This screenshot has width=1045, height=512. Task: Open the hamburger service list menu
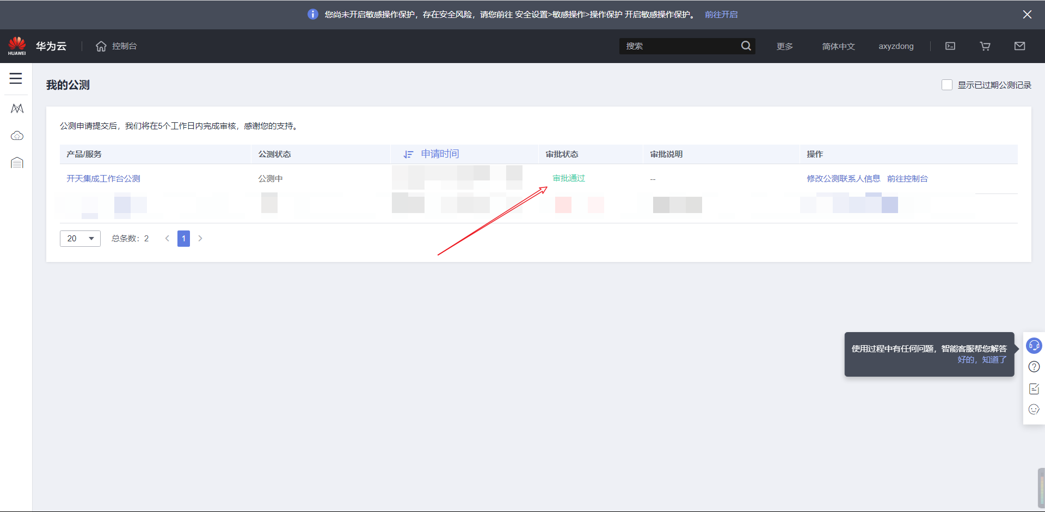point(16,78)
